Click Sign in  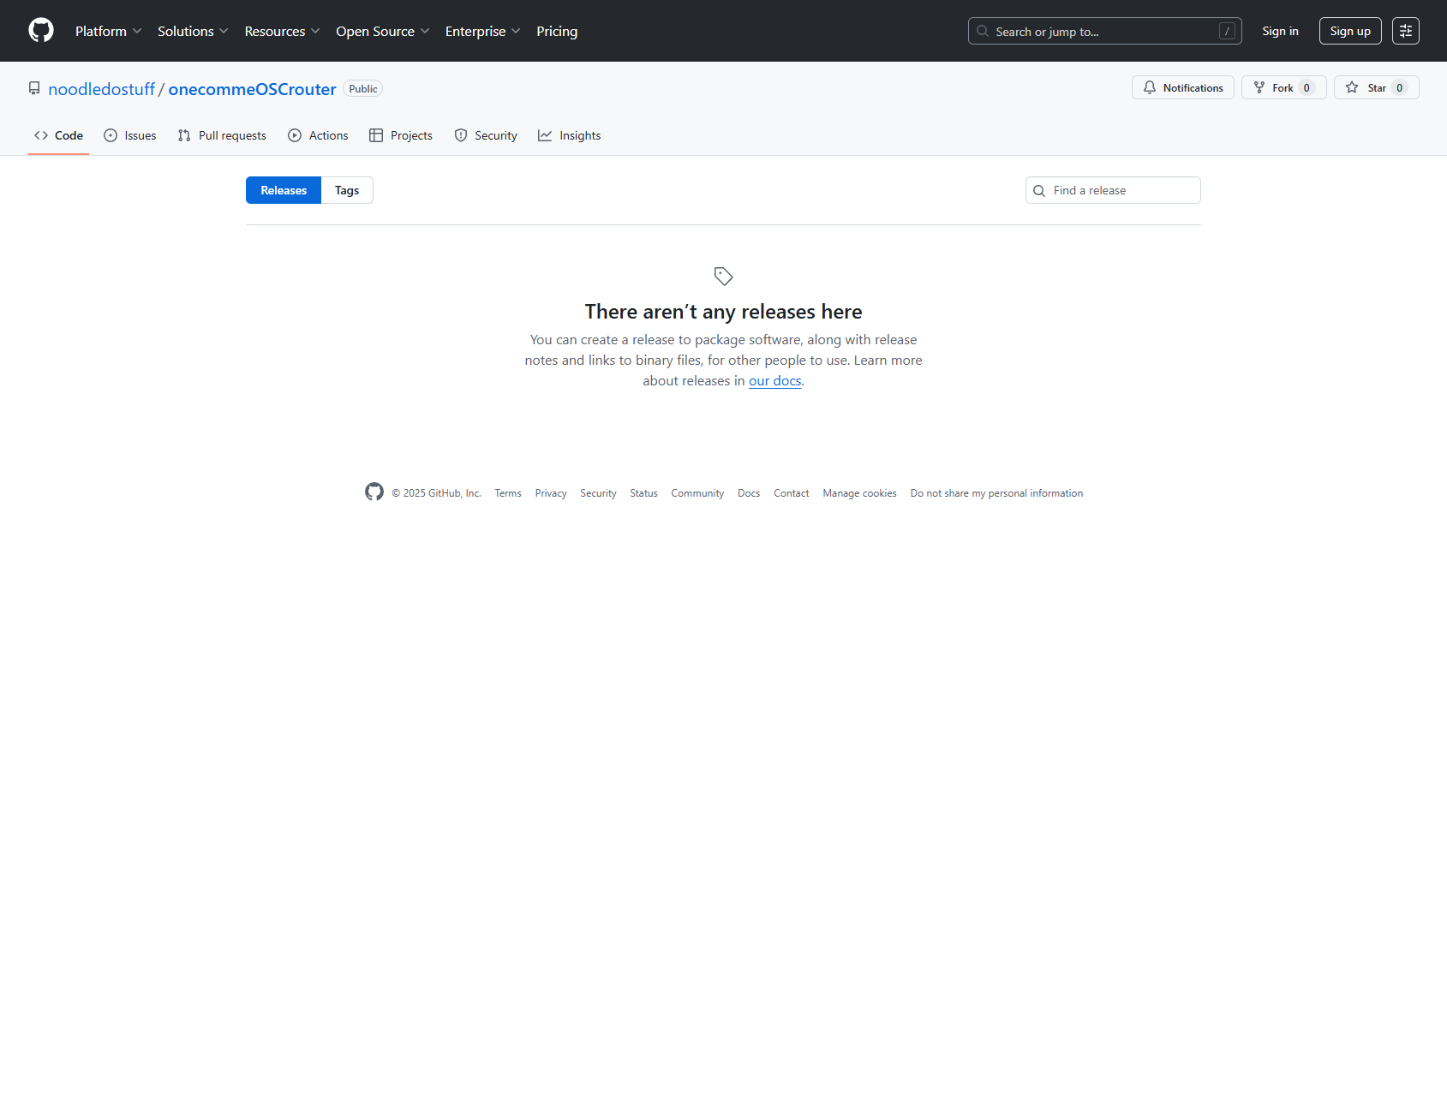1280,31
